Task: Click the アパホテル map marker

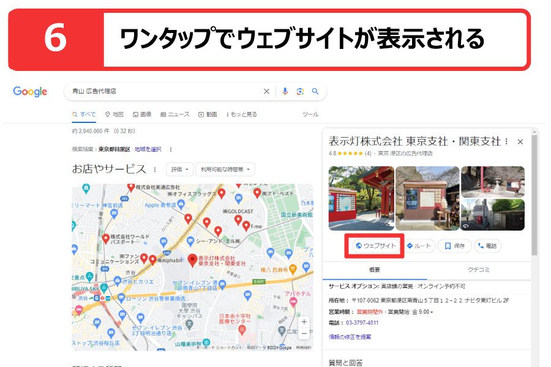Action: (293, 302)
